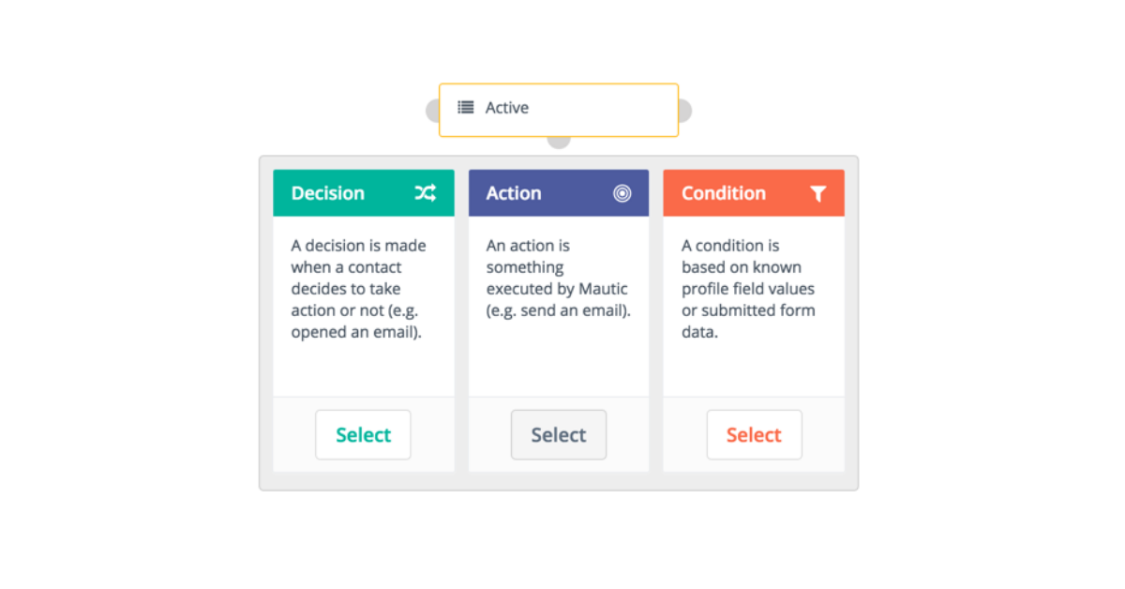The width and height of the screenshot is (1125, 589).
Task: Select the Active label text in the node
Action: pos(507,108)
